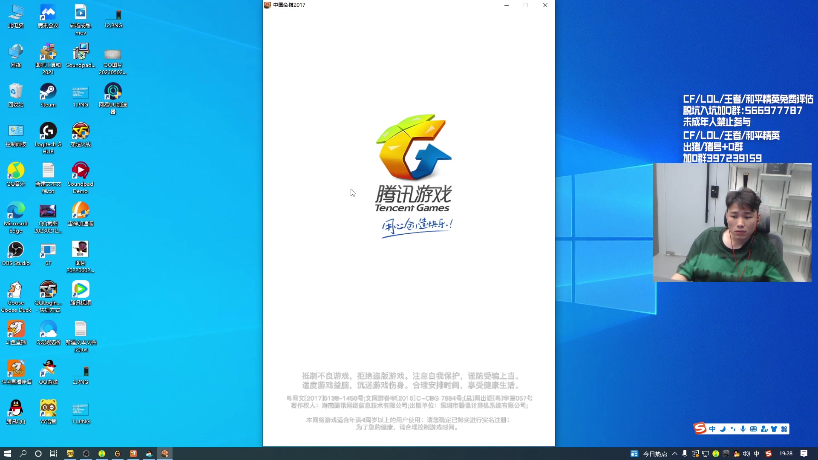Click the webcam video overlay

pyautogui.click(x=732, y=222)
